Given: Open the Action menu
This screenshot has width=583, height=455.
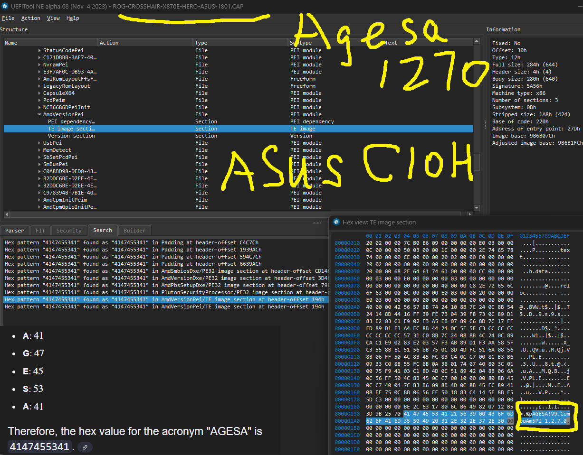Looking at the screenshot, I should pos(30,18).
